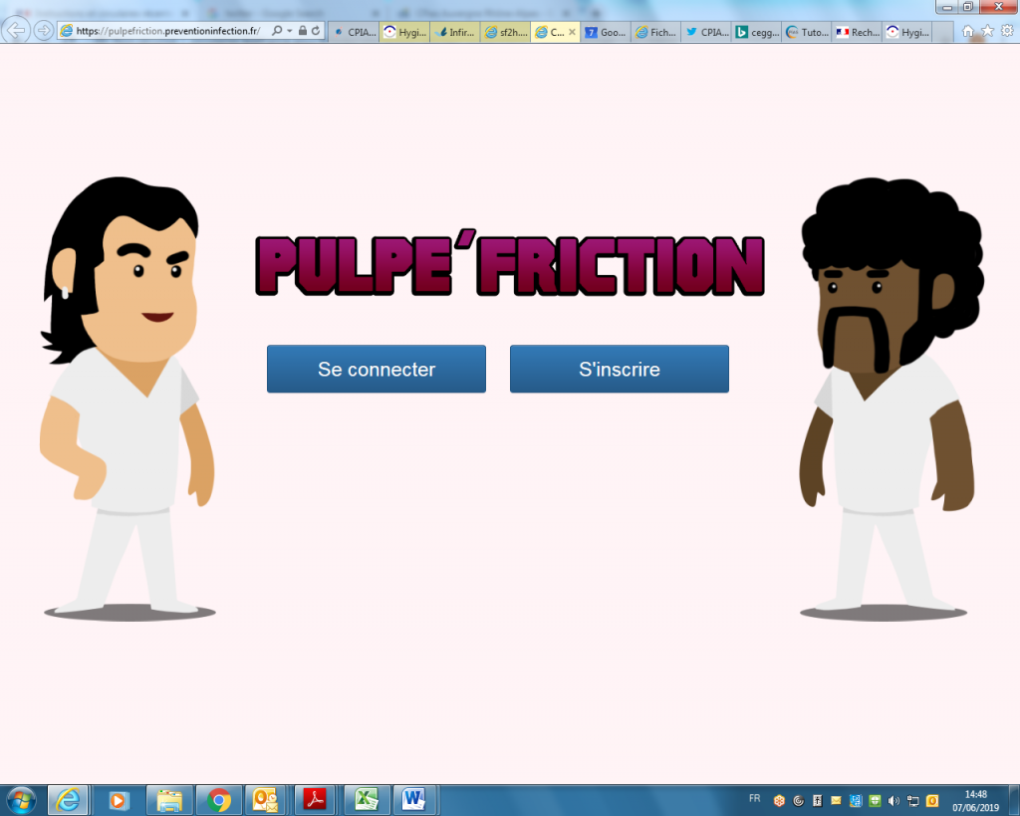Viewport: 1020px width, 816px height.
Task: Click the grey spiral tray icon
Action: tap(798, 801)
